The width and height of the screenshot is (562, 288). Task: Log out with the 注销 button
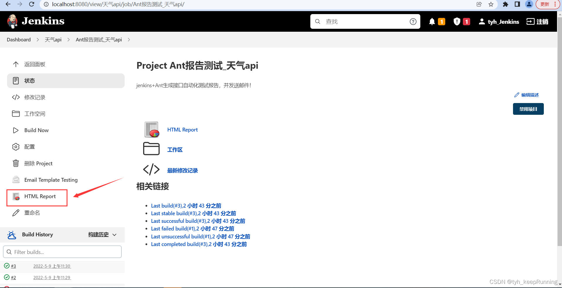click(x=537, y=21)
